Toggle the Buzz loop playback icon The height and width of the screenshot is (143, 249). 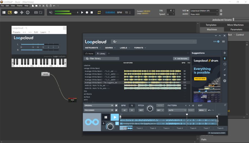[99, 13]
